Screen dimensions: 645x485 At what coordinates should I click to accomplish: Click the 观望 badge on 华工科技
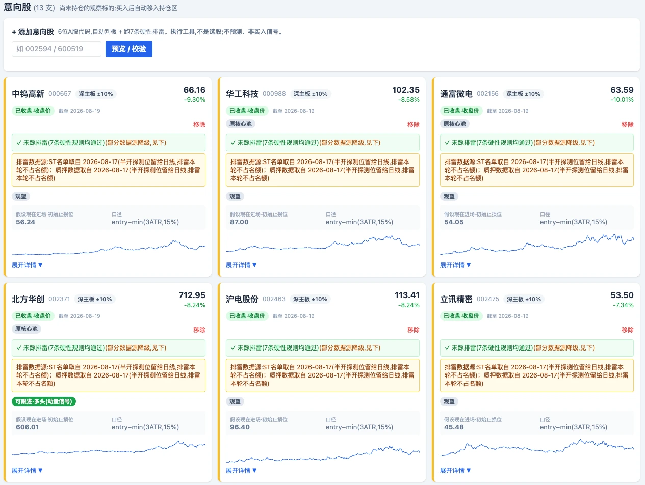235,196
